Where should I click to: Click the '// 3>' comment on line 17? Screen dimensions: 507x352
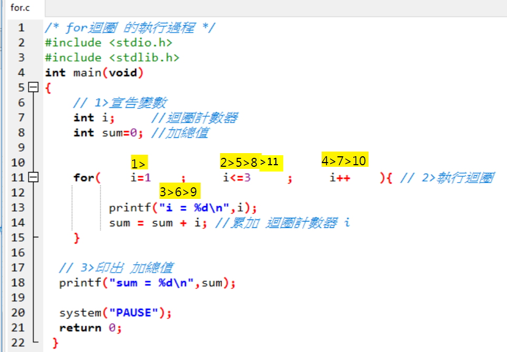pyautogui.click(x=116, y=268)
